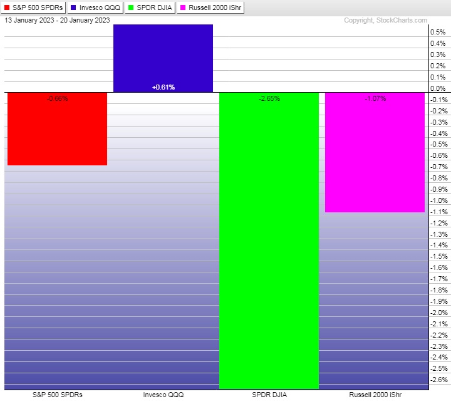Click the -0.66% value label
This screenshot has height=404, width=451.
click(58, 98)
